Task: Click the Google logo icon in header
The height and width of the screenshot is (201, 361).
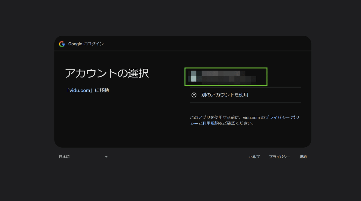Action: [62, 44]
